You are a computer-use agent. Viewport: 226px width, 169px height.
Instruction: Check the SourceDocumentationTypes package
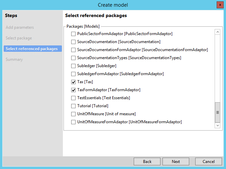(x=73, y=58)
